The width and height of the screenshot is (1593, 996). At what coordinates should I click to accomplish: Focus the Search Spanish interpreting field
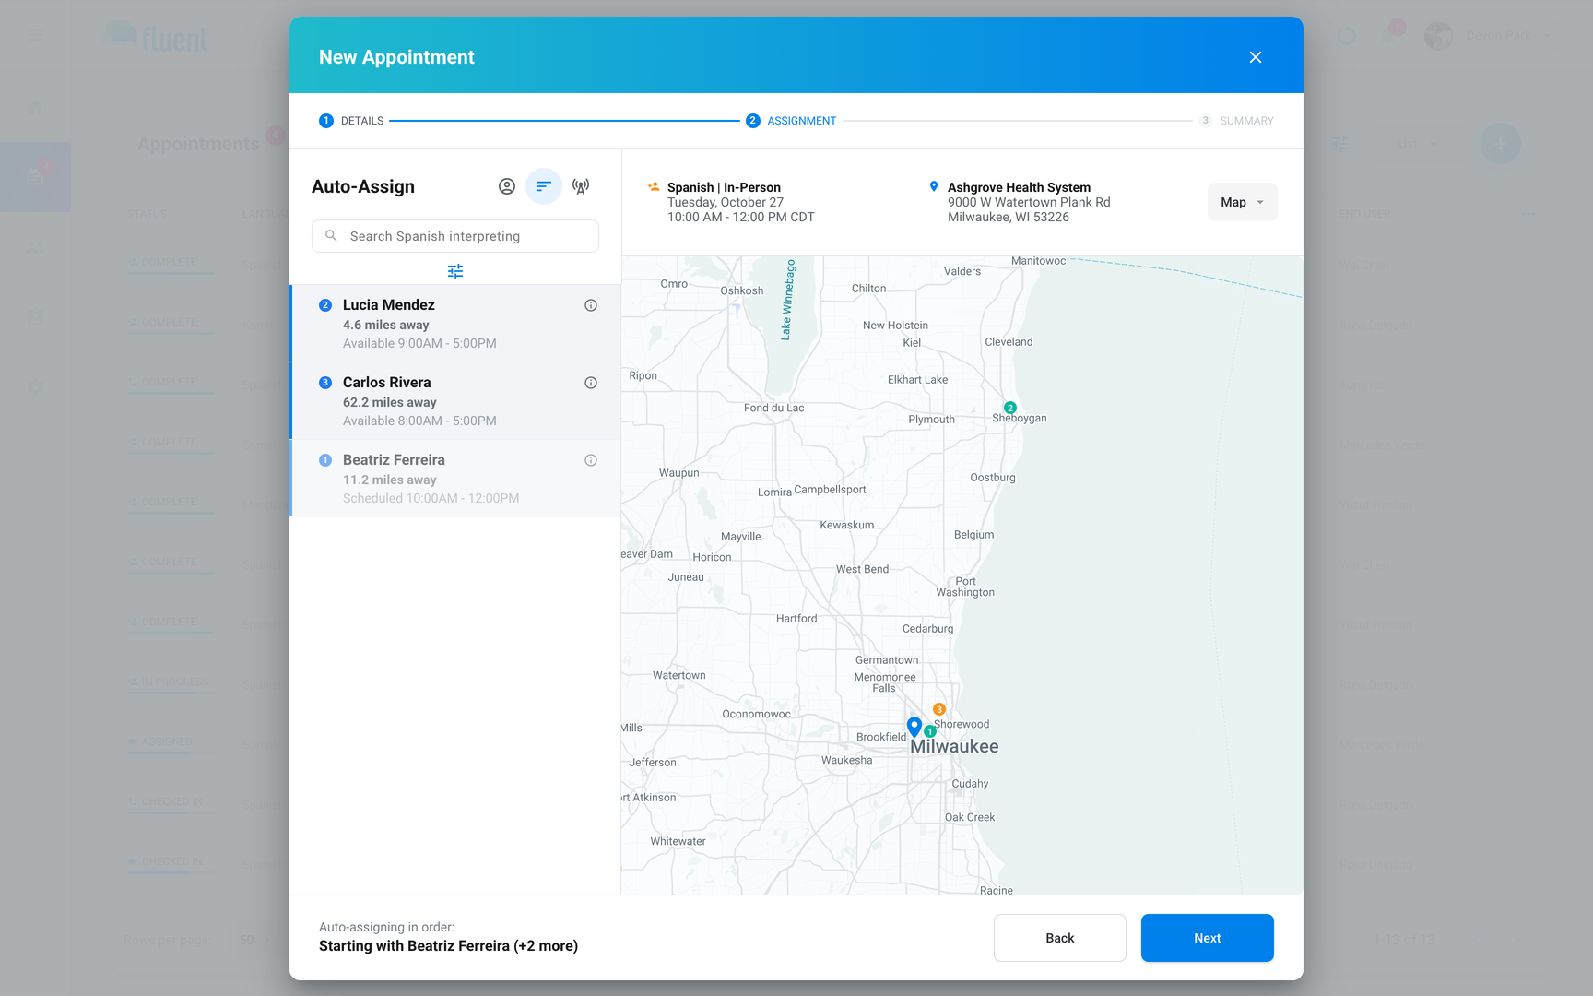[x=455, y=236]
